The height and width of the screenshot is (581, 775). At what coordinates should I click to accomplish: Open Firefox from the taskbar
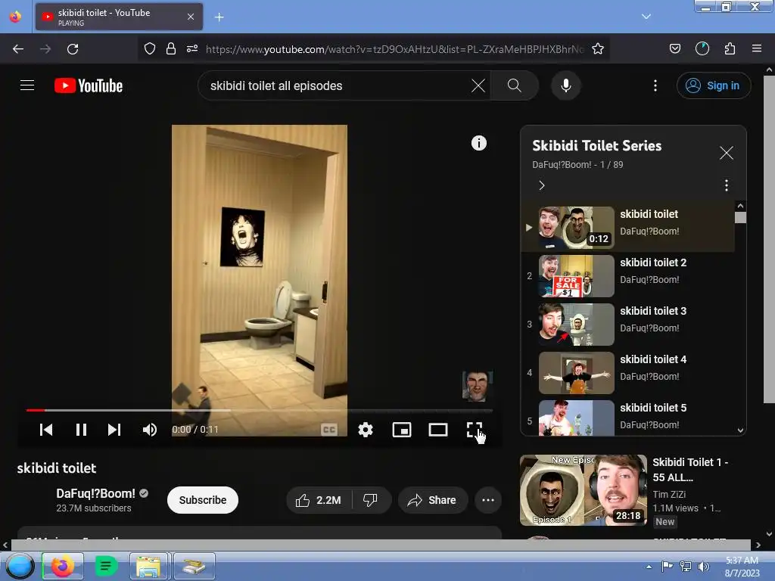[63, 566]
